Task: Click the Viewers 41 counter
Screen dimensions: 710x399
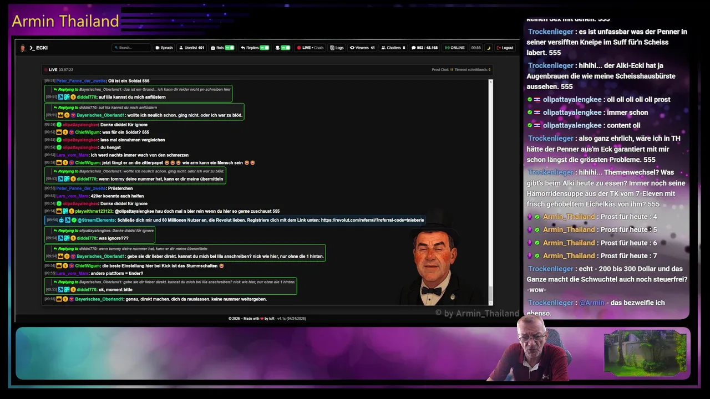Action: (x=362, y=48)
